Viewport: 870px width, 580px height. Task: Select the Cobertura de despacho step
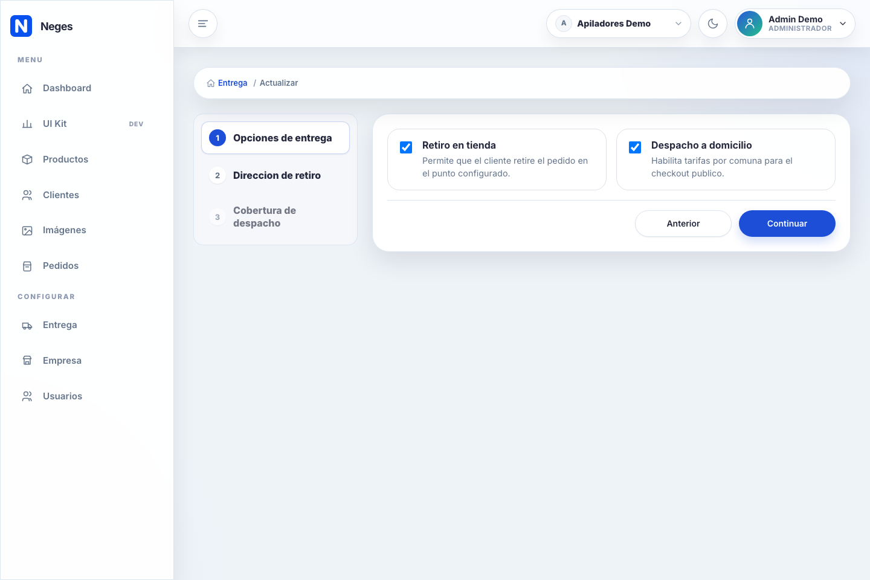point(275,217)
